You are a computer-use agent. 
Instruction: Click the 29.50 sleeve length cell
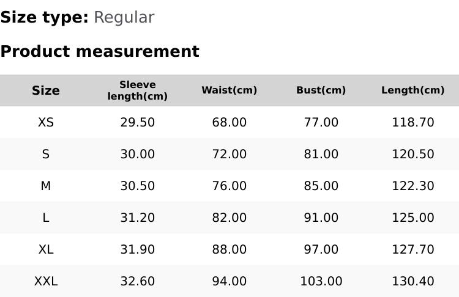pos(138,122)
